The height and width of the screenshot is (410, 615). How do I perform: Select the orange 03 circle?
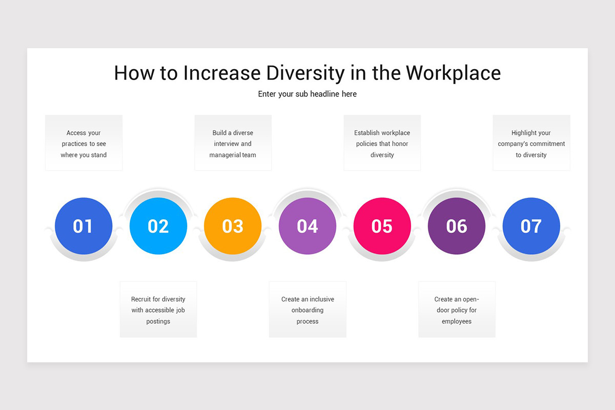[x=233, y=226]
